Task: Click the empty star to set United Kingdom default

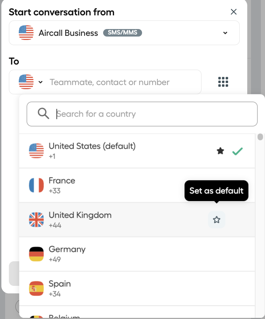Action: pyautogui.click(x=217, y=220)
